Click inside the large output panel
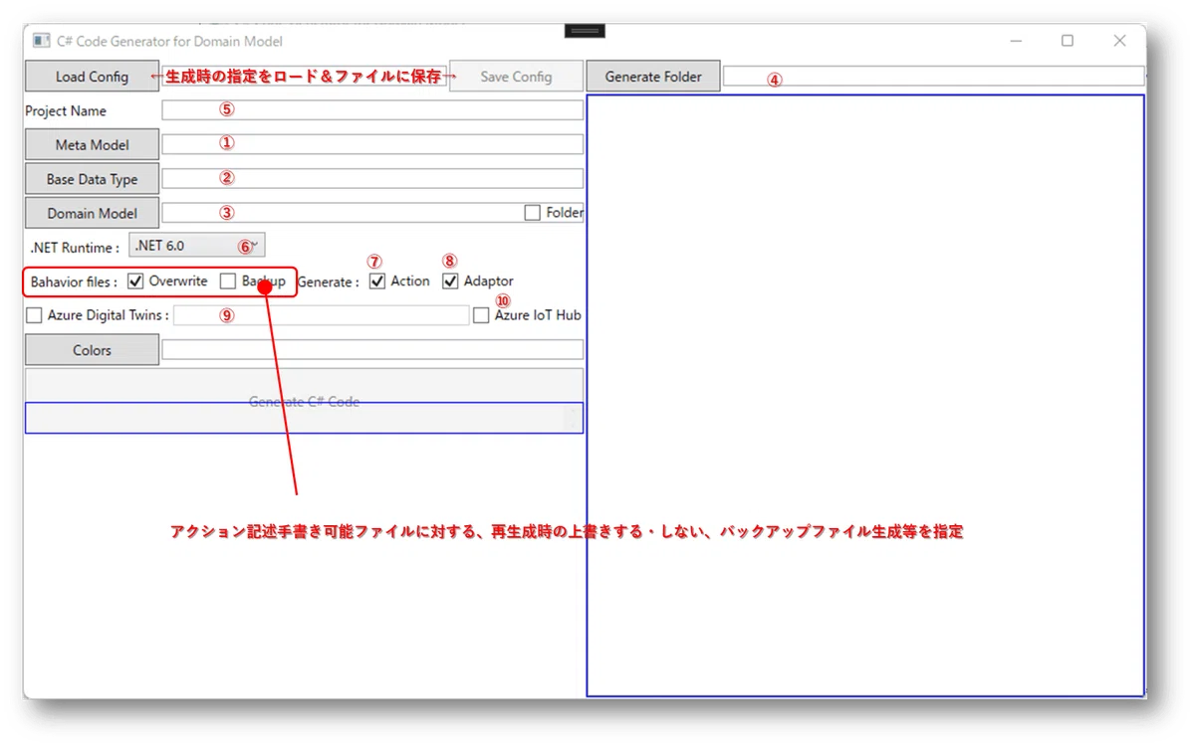 [x=865, y=396]
